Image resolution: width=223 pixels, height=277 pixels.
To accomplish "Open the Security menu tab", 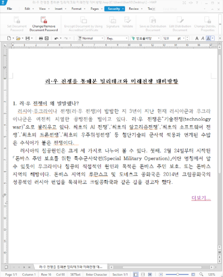I will point(114,9).
